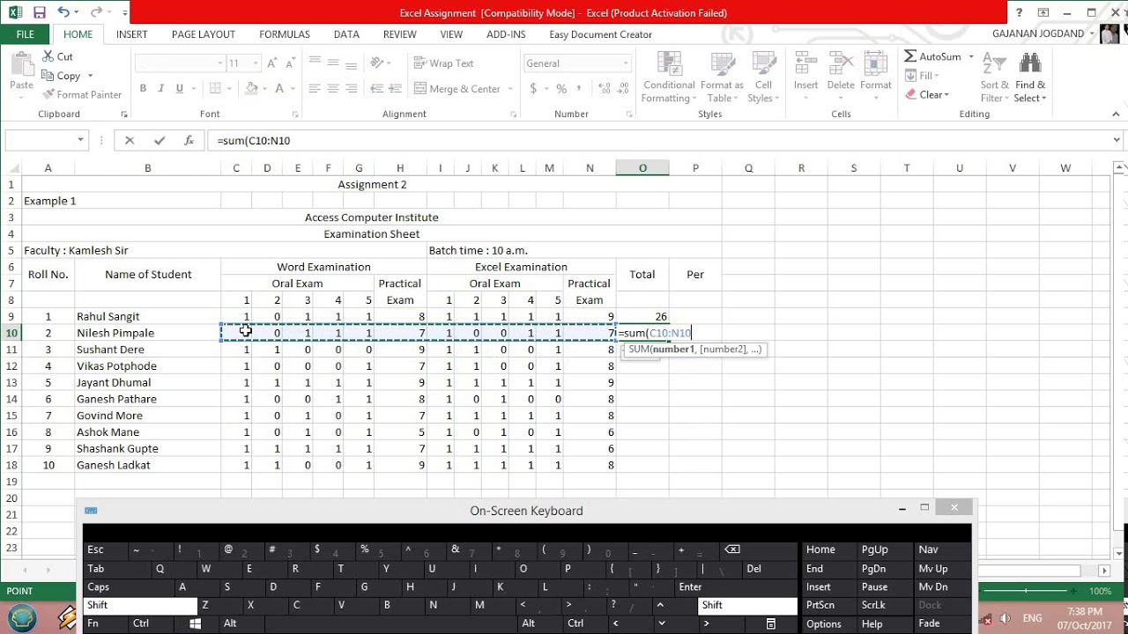Click the Cut scissors button
This screenshot has width=1128, height=634.
point(57,56)
